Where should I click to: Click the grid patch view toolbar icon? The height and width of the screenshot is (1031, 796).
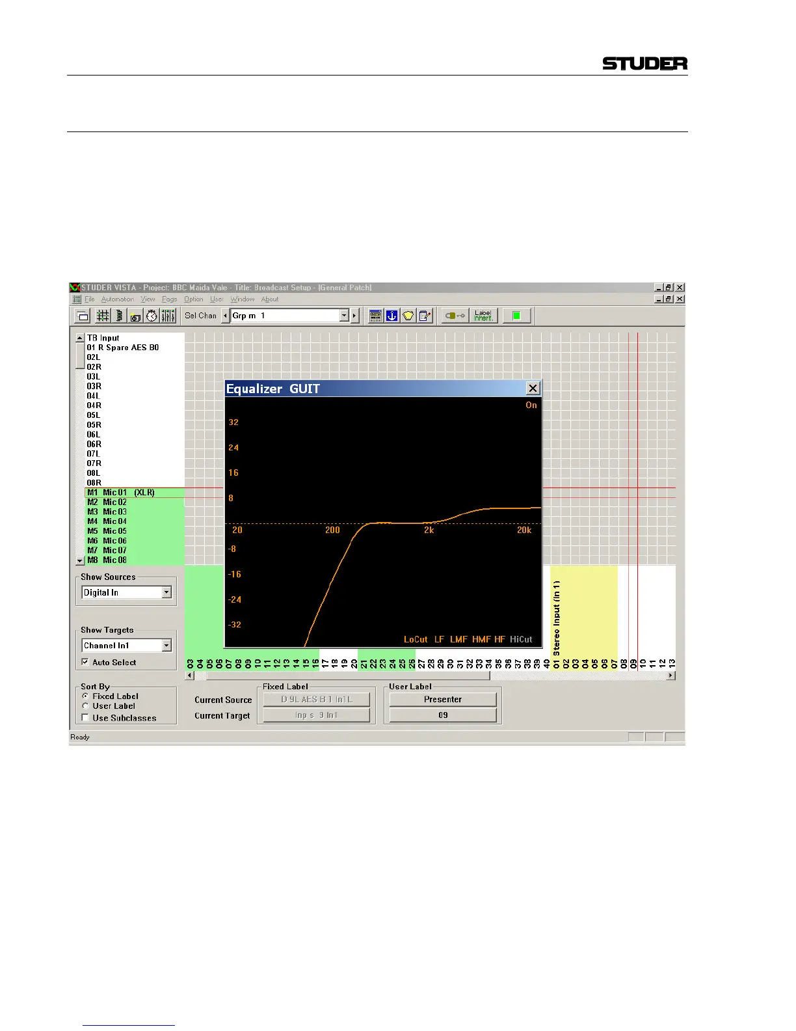[103, 316]
